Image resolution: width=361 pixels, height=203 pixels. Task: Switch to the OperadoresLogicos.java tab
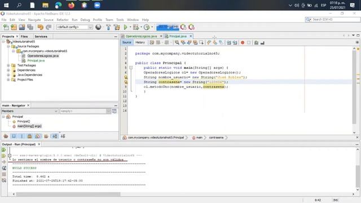point(141,36)
